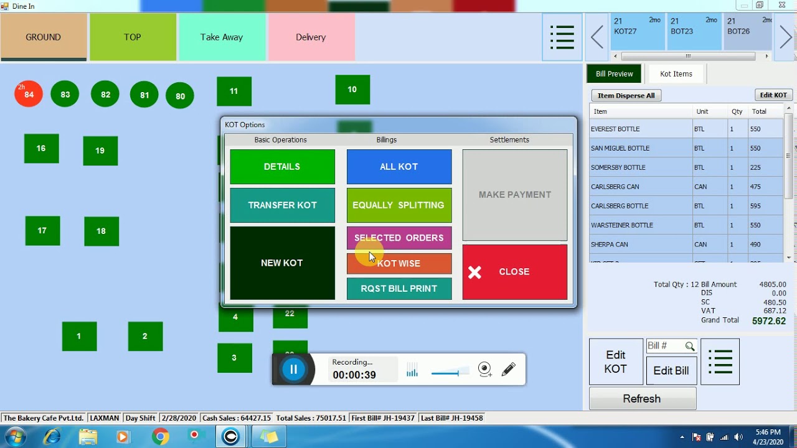Screen dimensions: 797x448
Task: Switch to the GROUND floor tab
Action: click(x=44, y=37)
